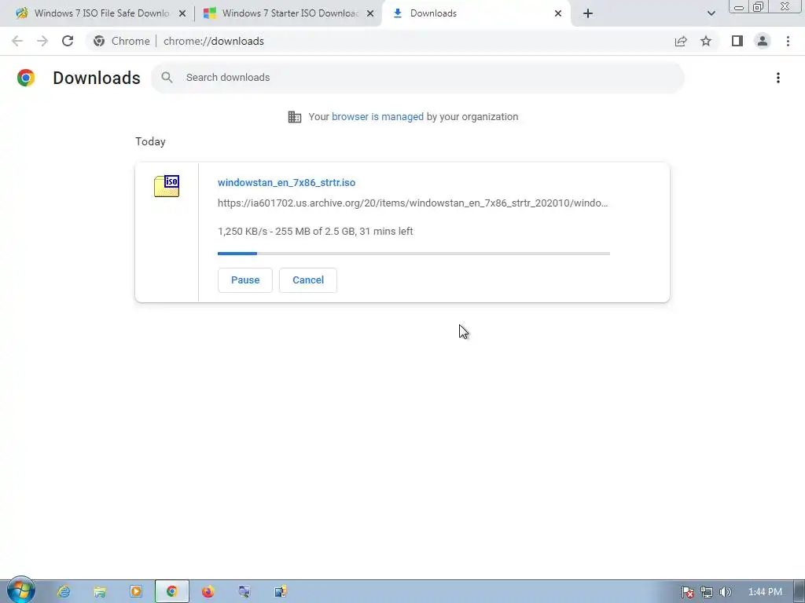This screenshot has height=603, width=805.
Task: Open the Windows Start menu orb
Action: coord(20,590)
